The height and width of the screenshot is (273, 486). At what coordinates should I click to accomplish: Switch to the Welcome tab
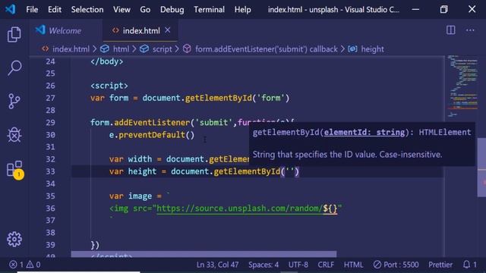66,30
